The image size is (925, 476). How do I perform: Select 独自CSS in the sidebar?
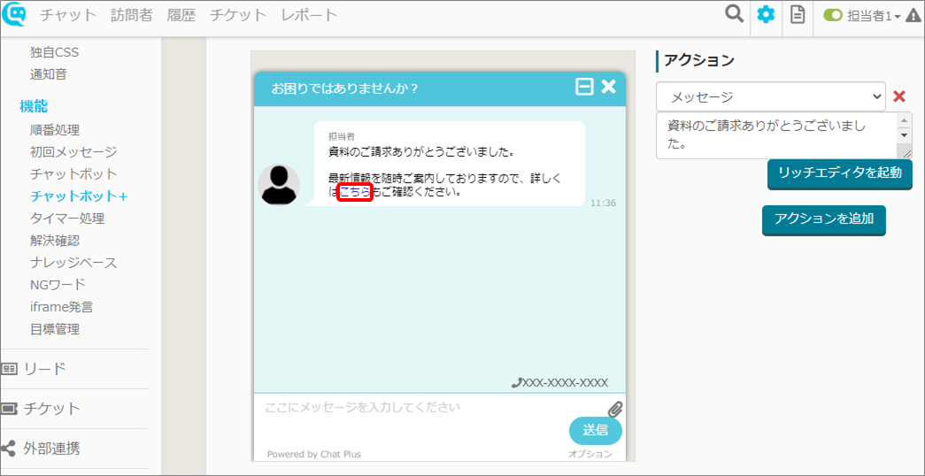coord(54,52)
